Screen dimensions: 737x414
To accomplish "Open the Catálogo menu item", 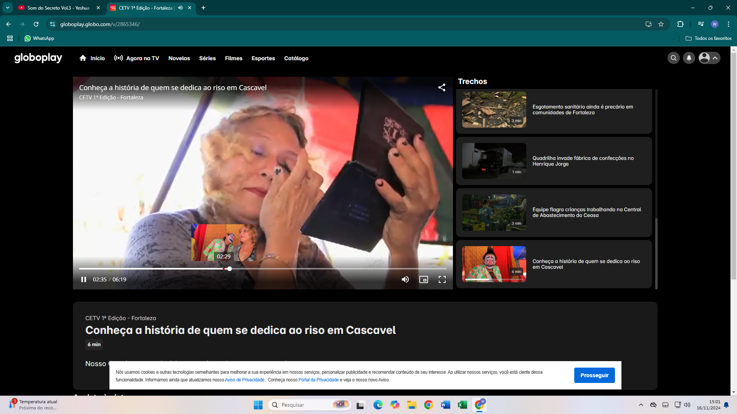I will pos(296,58).
